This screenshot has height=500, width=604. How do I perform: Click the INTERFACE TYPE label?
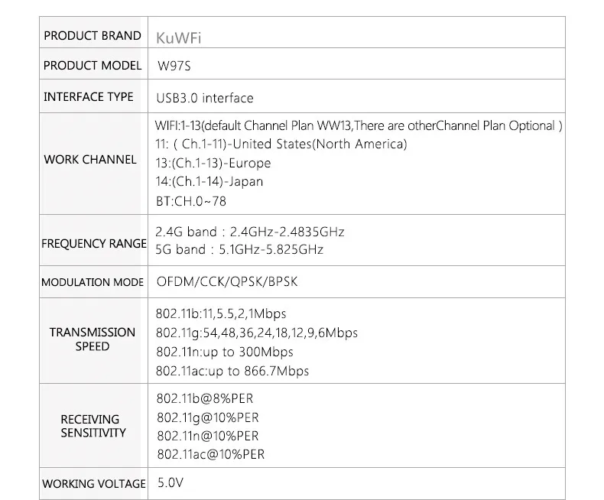[x=89, y=96]
